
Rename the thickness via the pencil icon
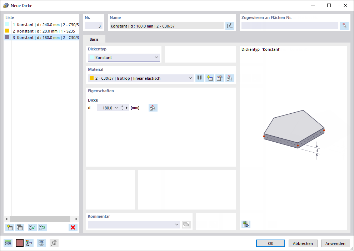coord(230,25)
